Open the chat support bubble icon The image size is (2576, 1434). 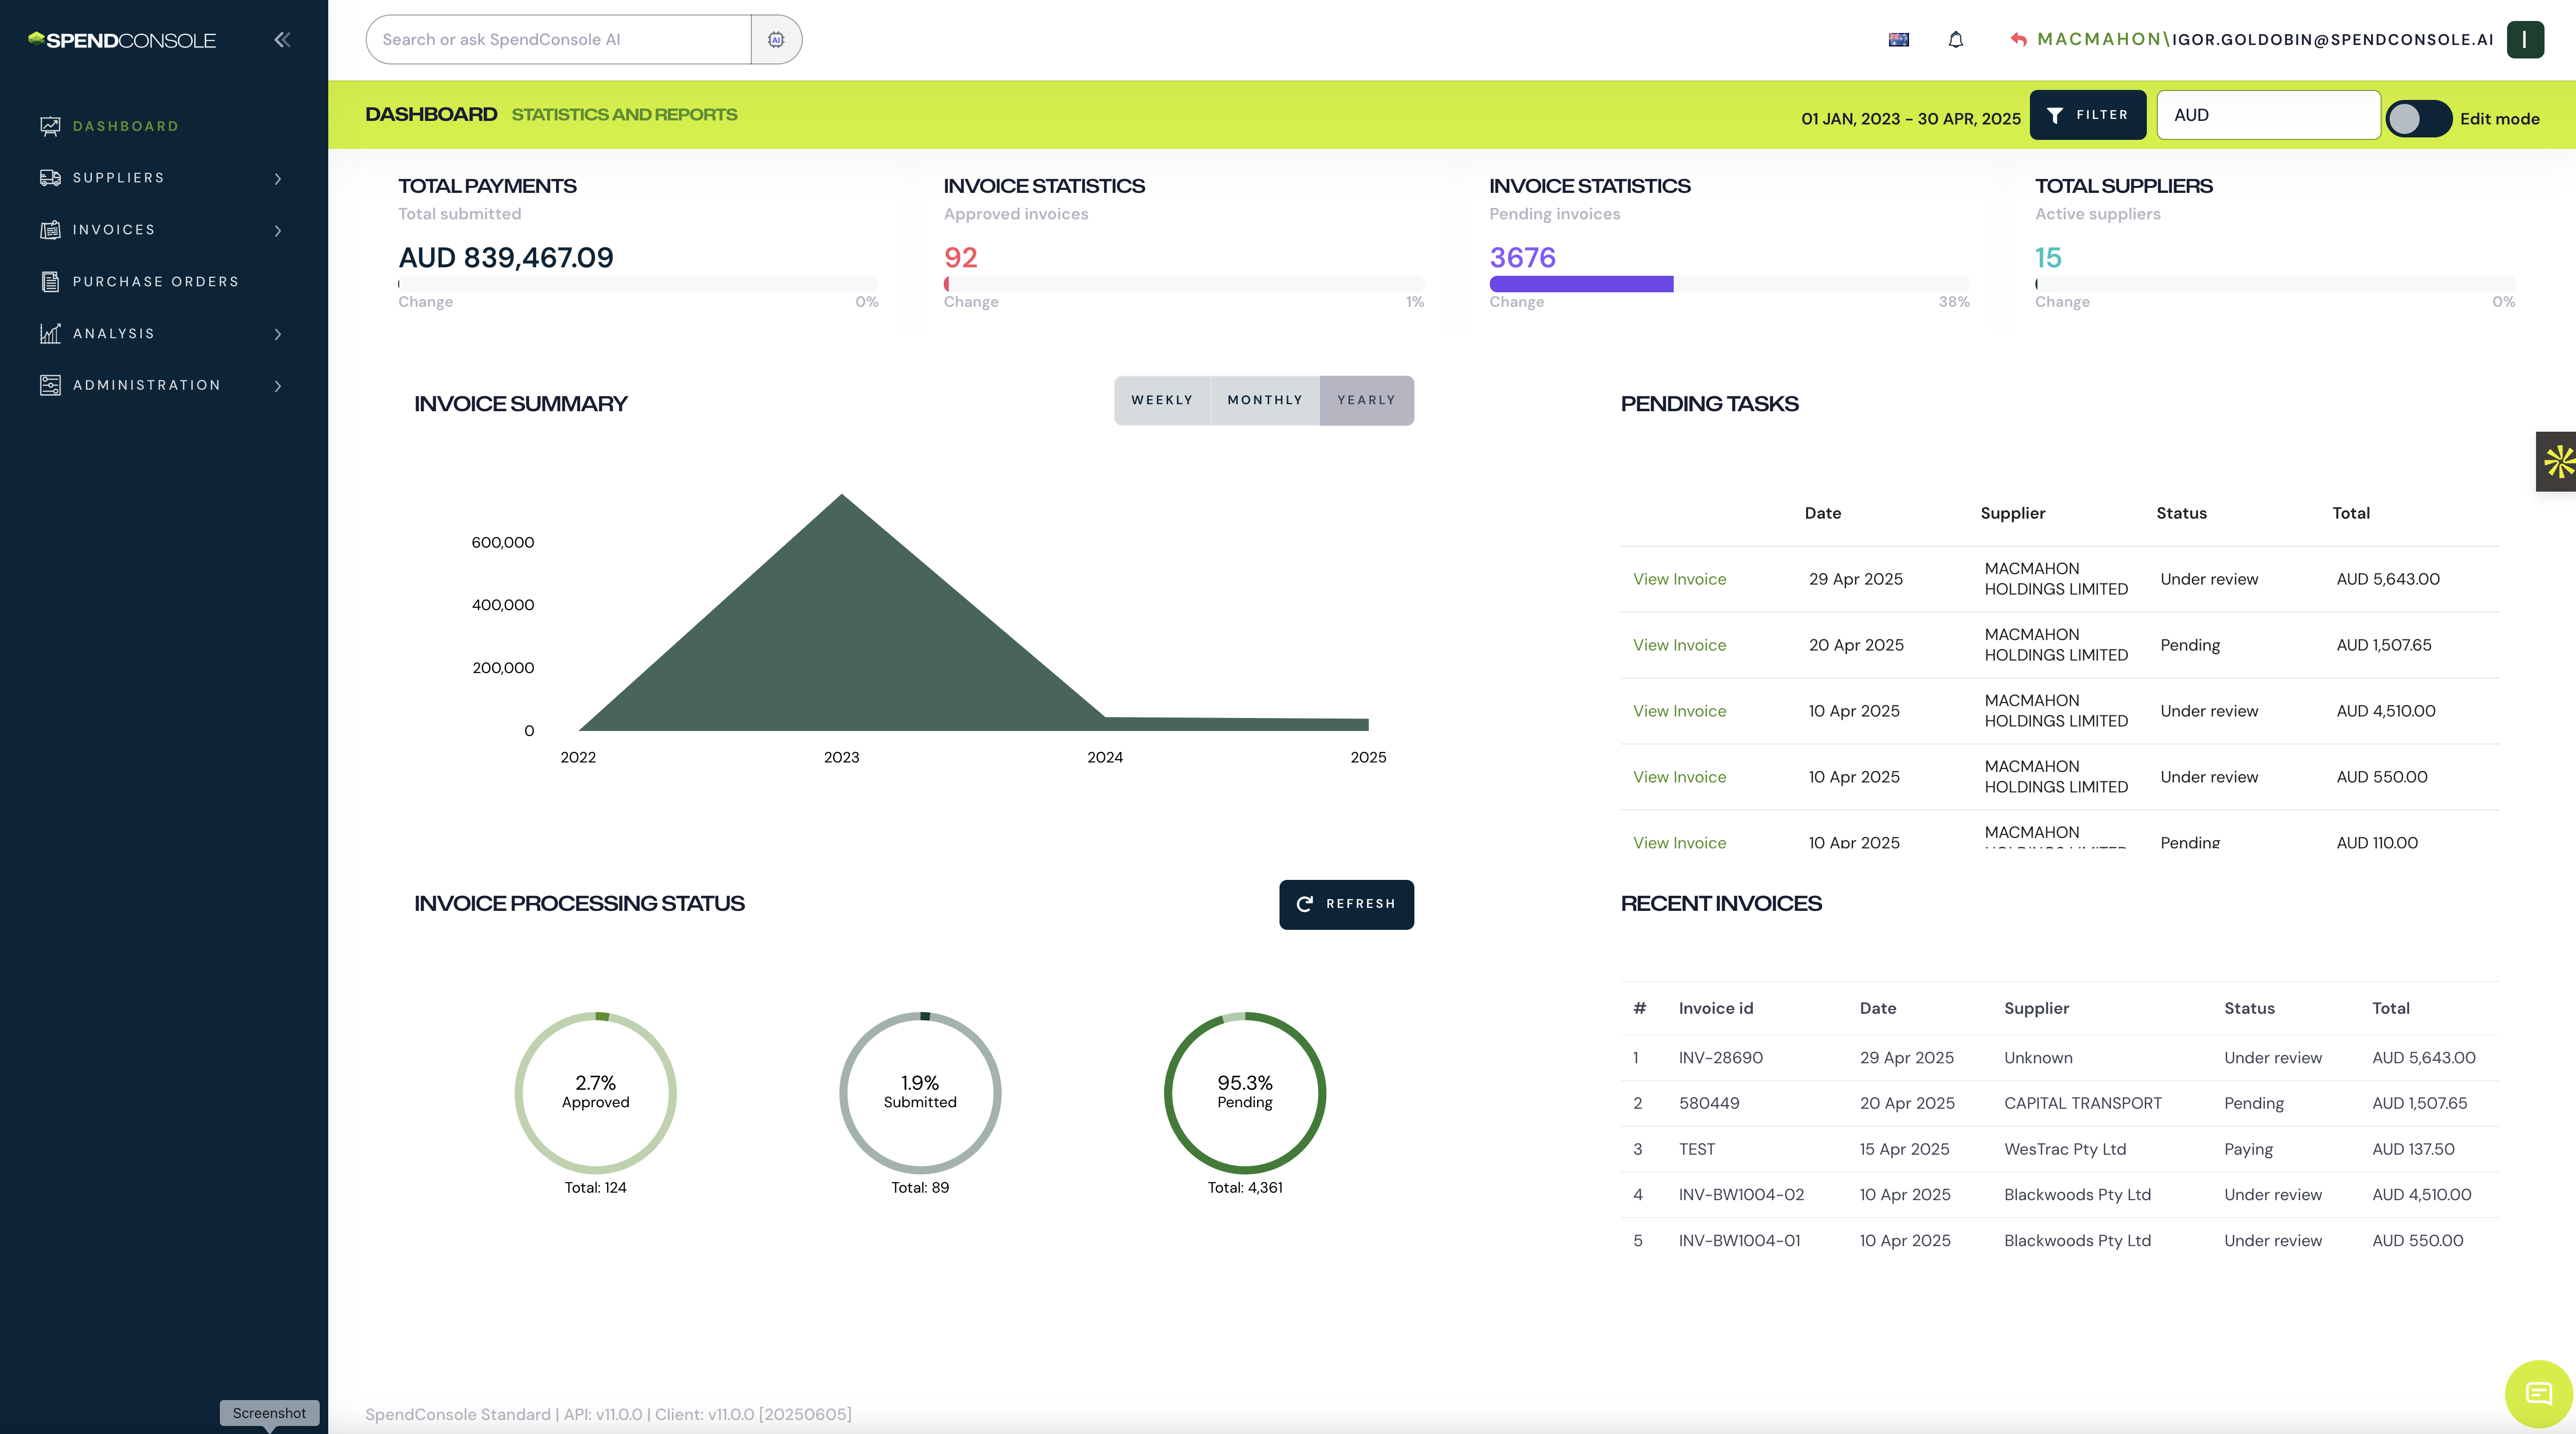pyautogui.click(x=2538, y=1393)
